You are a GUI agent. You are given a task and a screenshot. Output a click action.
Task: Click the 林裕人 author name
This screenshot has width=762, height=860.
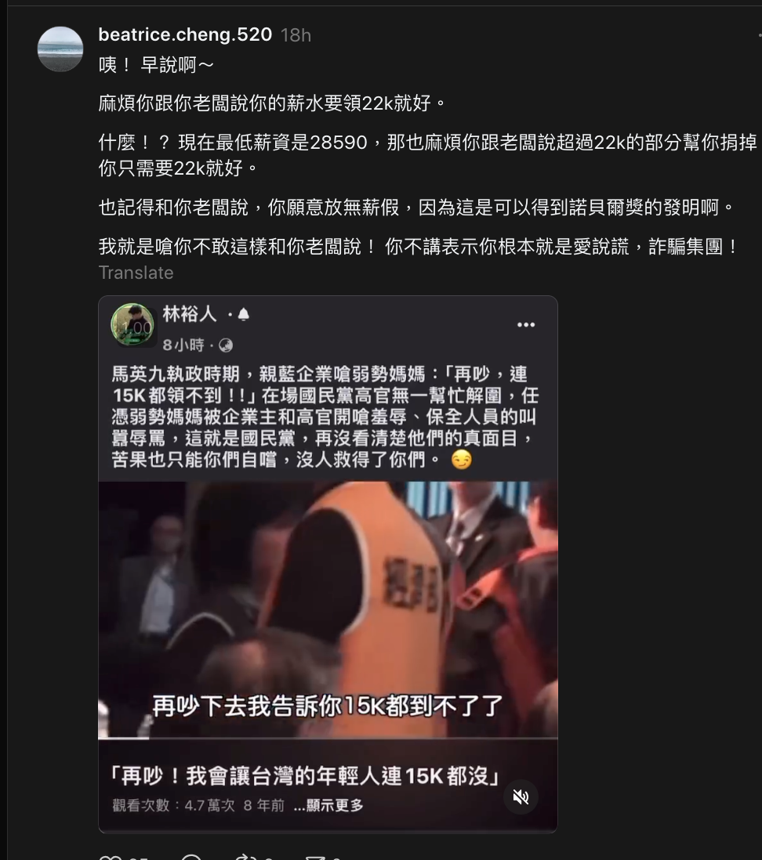point(190,314)
